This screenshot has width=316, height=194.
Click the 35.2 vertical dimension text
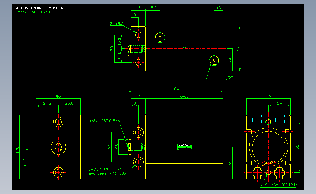click(x=24, y=163)
